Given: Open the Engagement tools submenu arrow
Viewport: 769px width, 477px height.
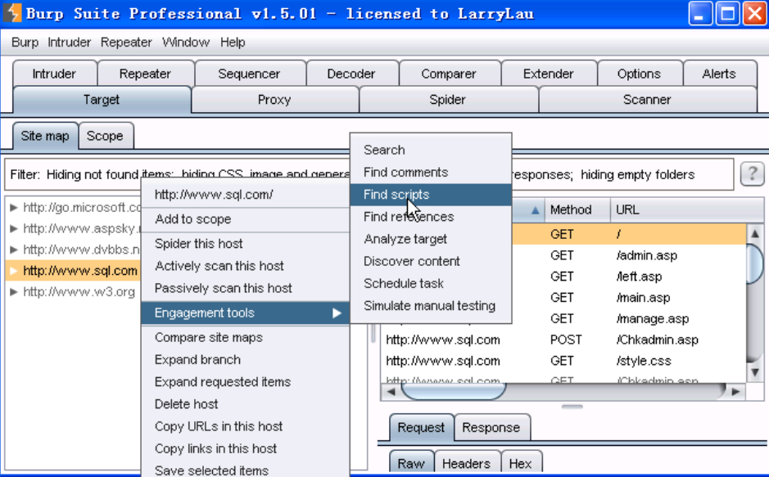Looking at the screenshot, I should pos(337,313).
